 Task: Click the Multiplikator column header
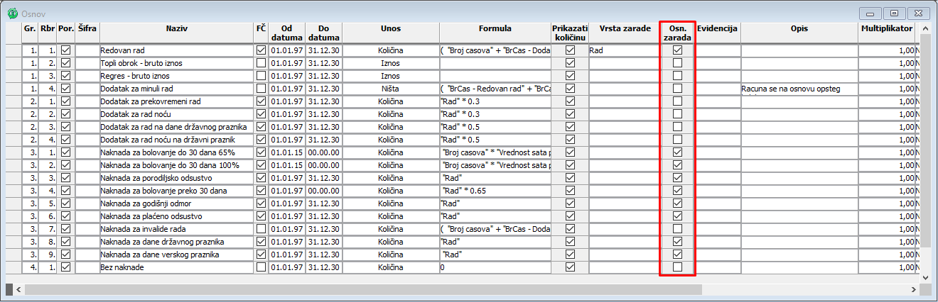click(886, 29)
